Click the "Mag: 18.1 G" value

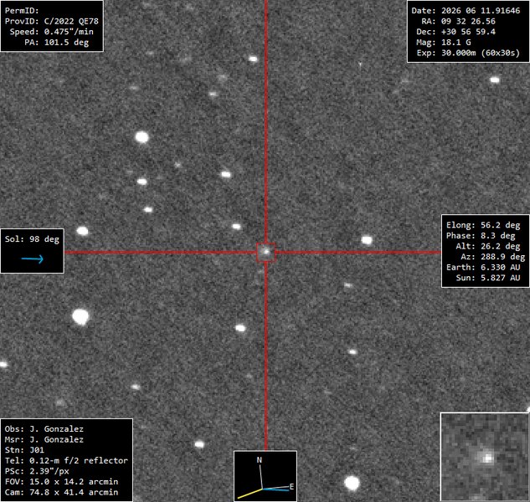point(444,43)
